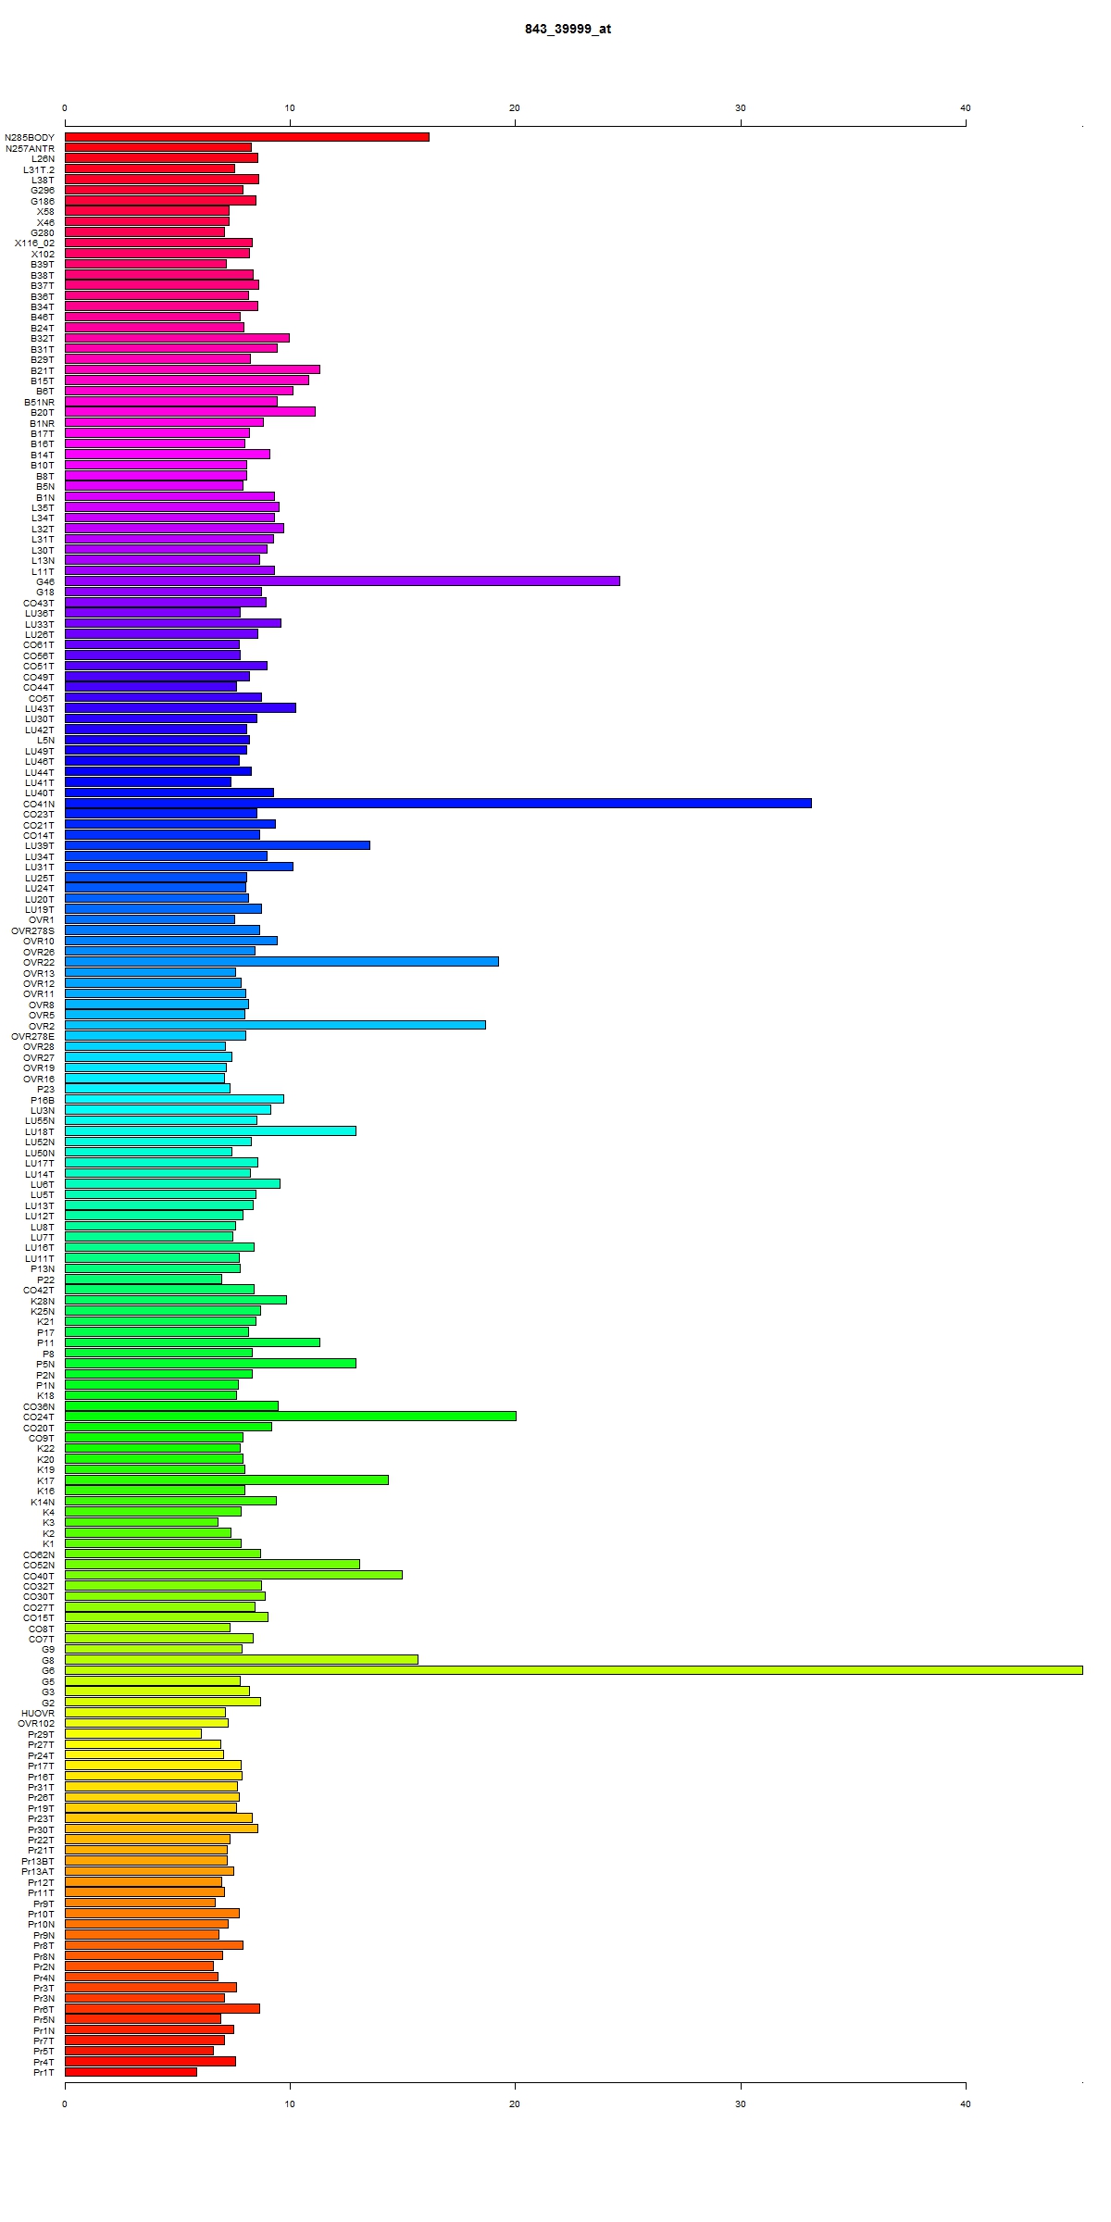Click the pink bar for B21T
The width and height of the screenshot is (1111, 2222).
(x=192, y=369)
